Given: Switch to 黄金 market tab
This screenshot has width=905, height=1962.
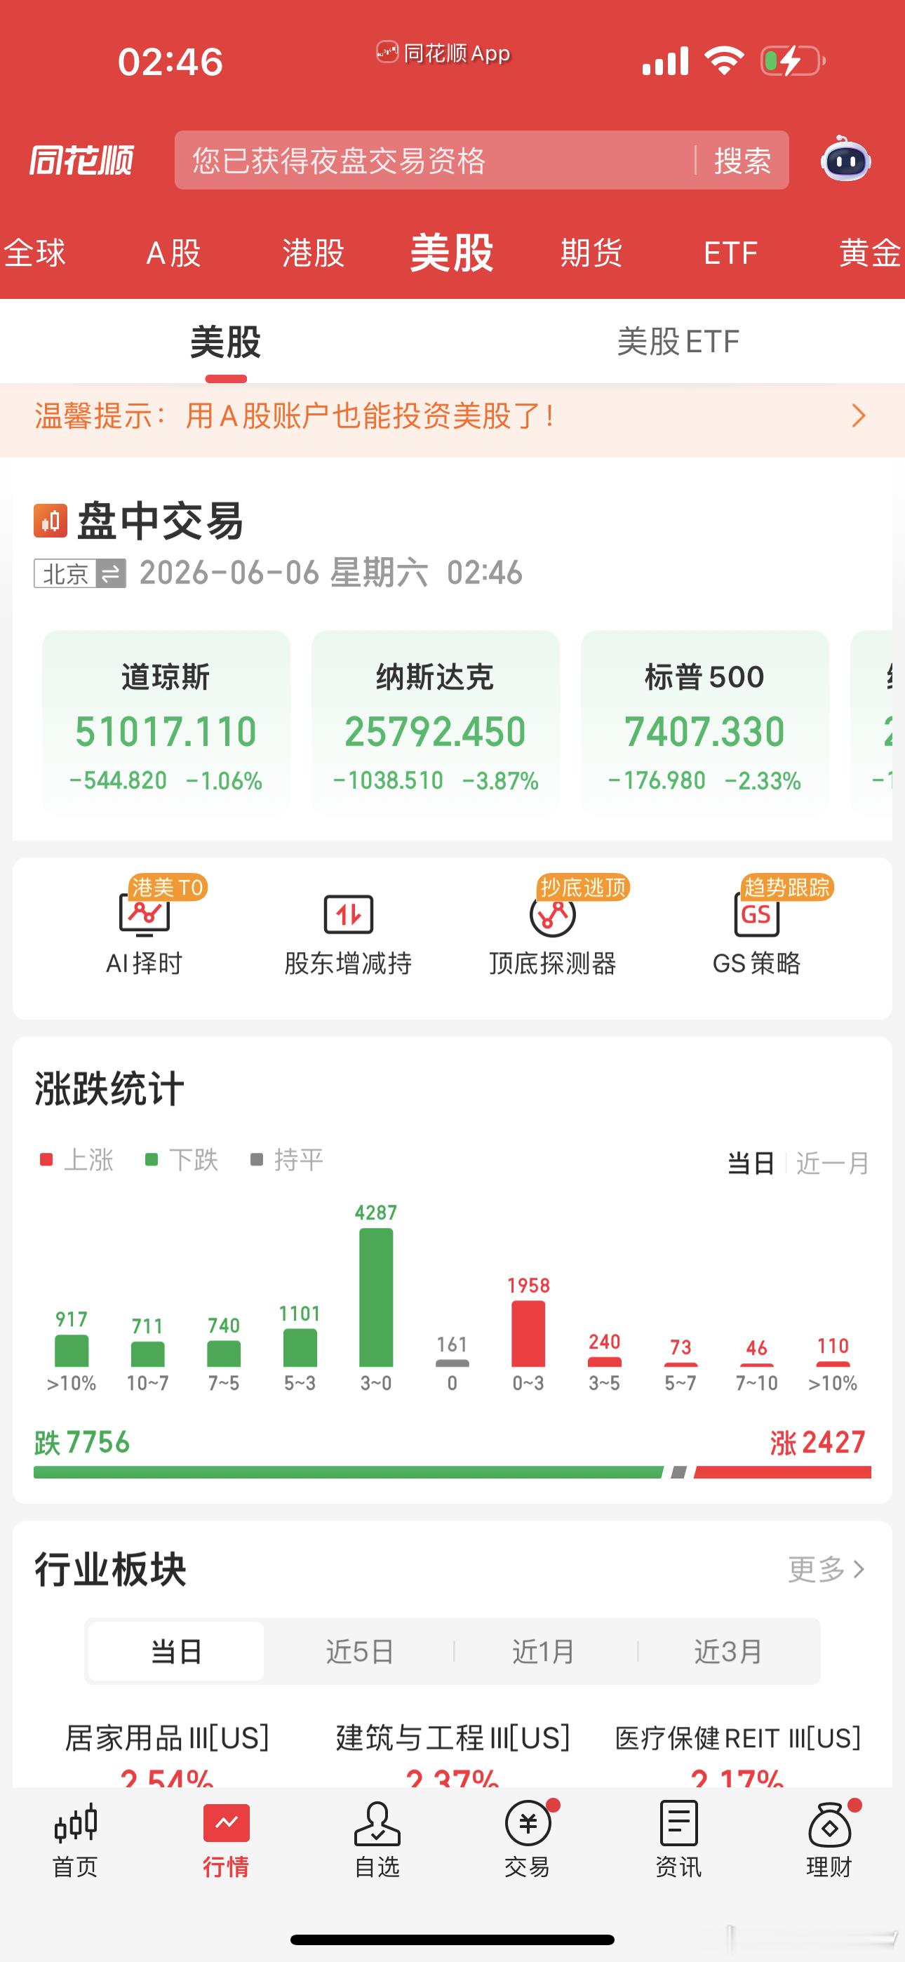Looking at the screenshot, I should pos(871,253).
